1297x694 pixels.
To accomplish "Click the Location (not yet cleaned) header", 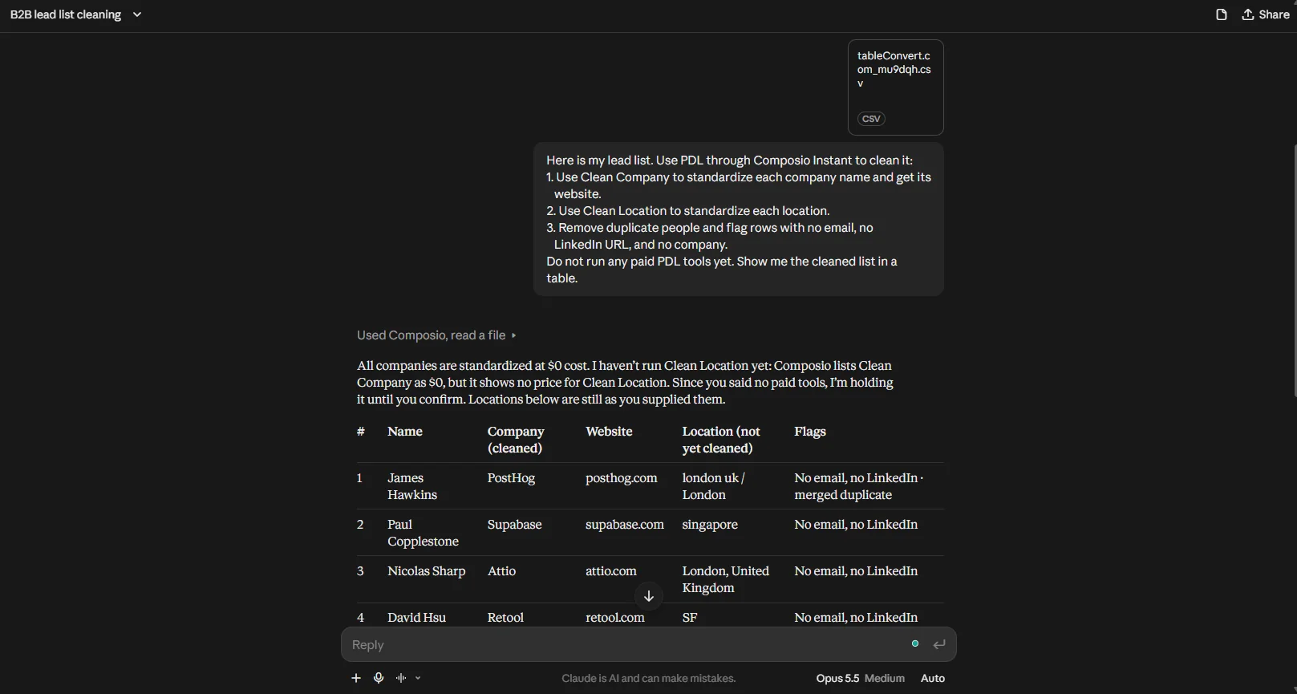I will [721, 440].
